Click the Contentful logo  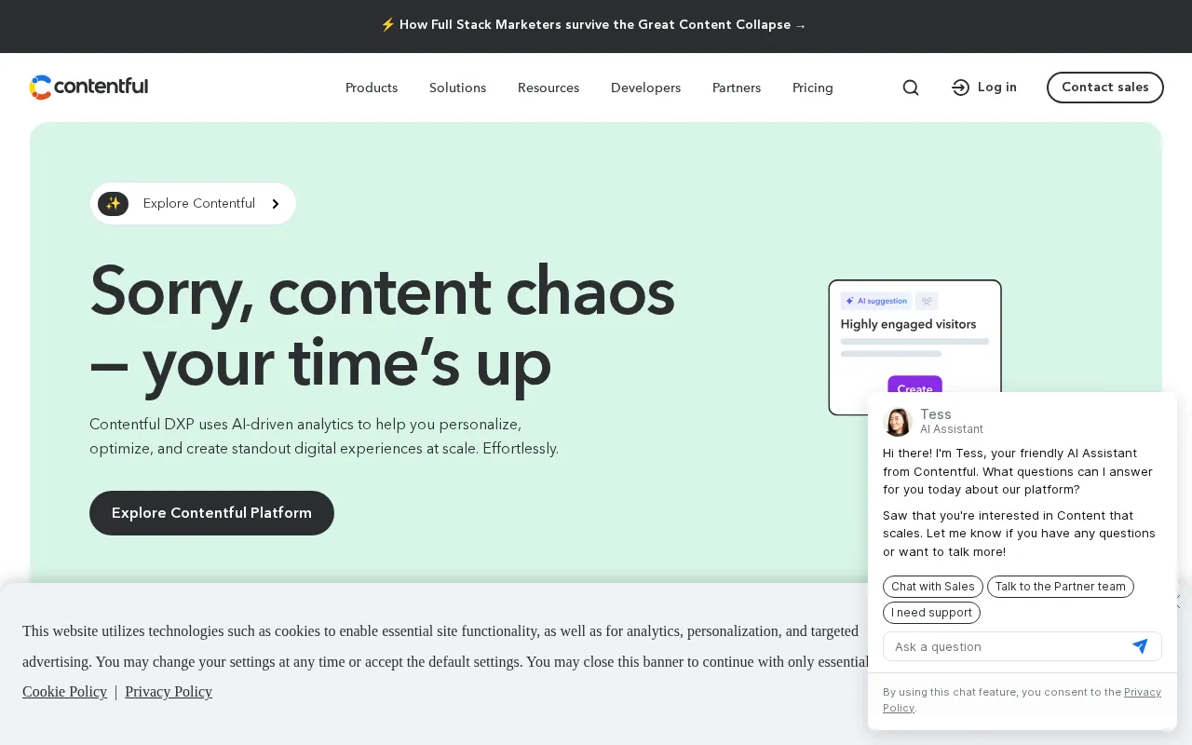[88, 88]
